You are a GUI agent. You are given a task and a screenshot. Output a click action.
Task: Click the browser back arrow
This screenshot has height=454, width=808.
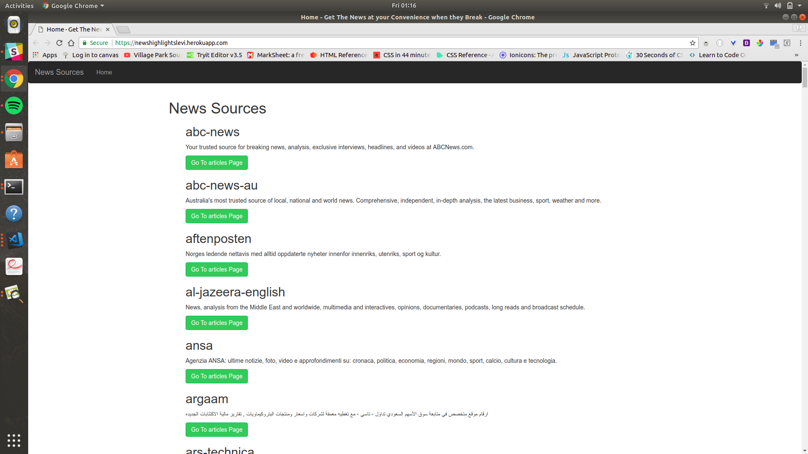(36, 43)
